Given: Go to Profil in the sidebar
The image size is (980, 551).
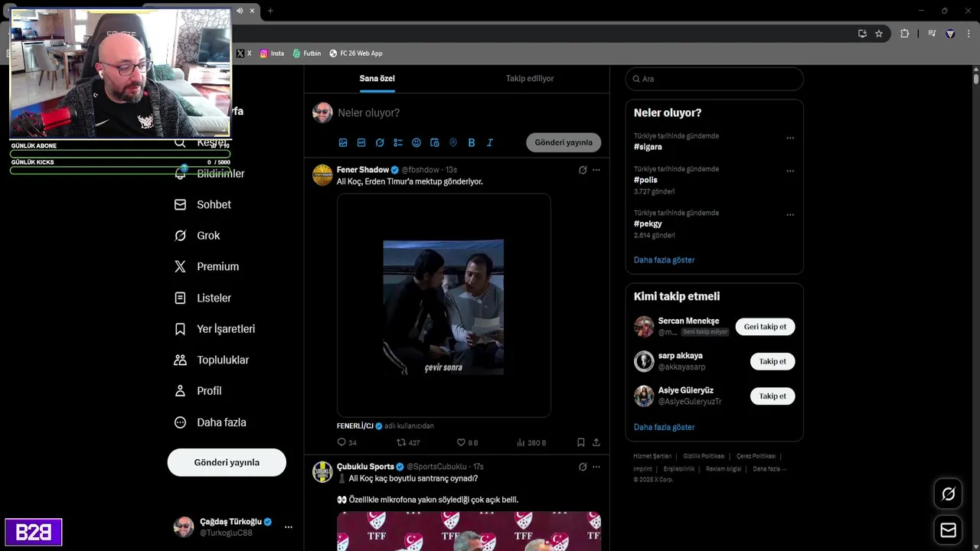Looking at the screenshot, I should coord(198,391).
